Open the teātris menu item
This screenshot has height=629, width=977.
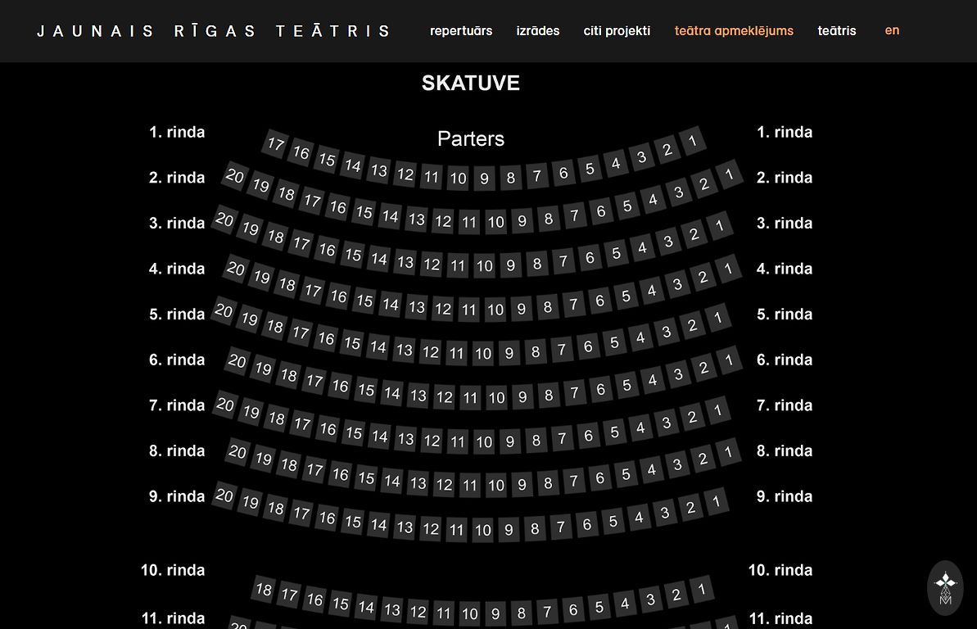pyautogui.click(x=837, y=31)
